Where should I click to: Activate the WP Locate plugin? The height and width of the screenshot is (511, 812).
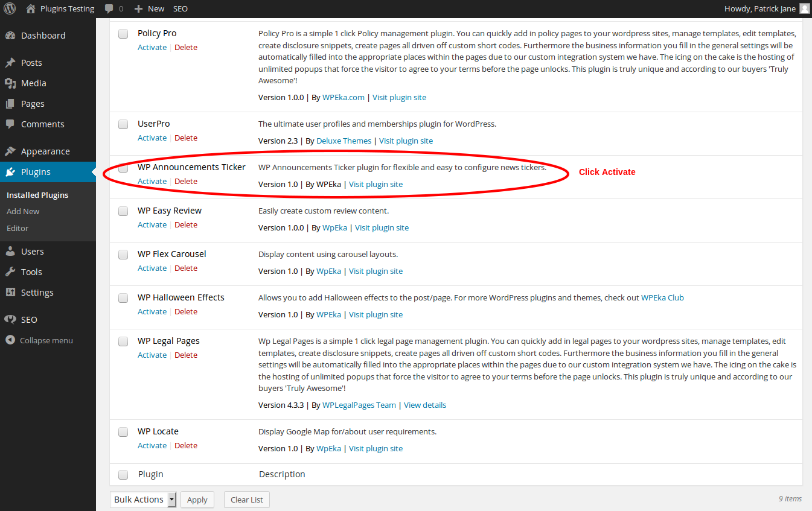(152, 445)
